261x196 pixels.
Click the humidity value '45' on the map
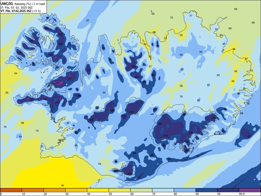coord(233,81)
